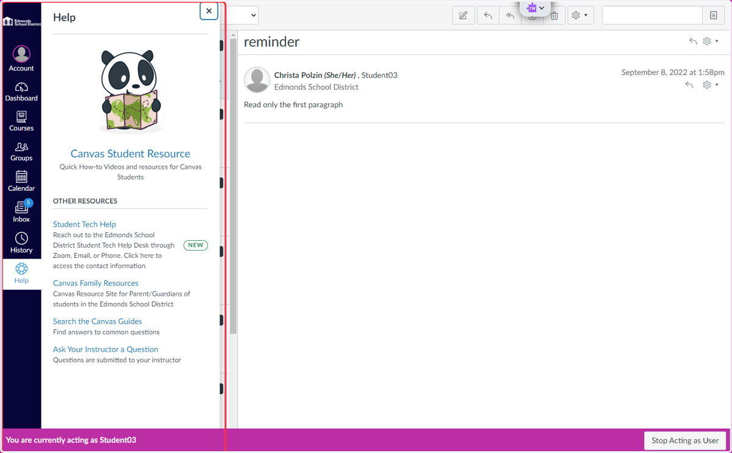The width and height of the screenshot is (732, 453).
Task: Open Canvas Student Resource link
Action: (x=131, y=154)
